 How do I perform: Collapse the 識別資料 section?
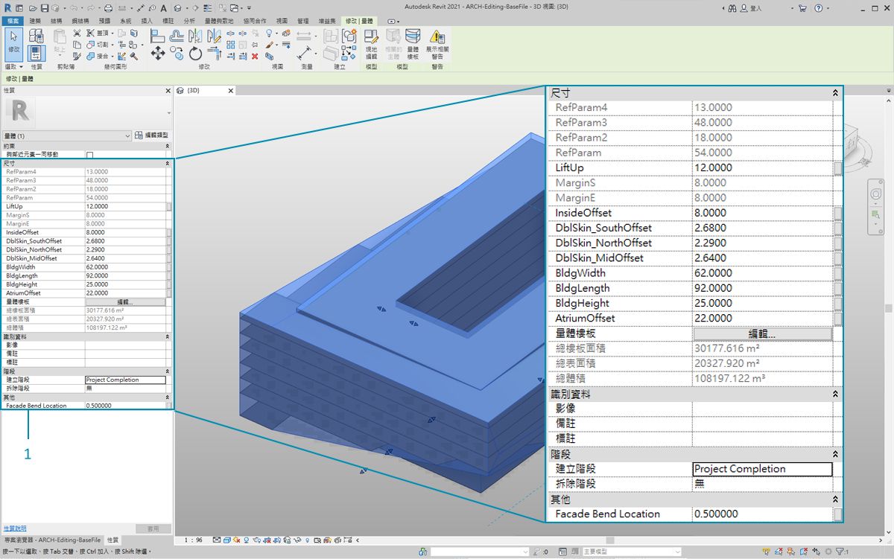click(x=168, y=336)
